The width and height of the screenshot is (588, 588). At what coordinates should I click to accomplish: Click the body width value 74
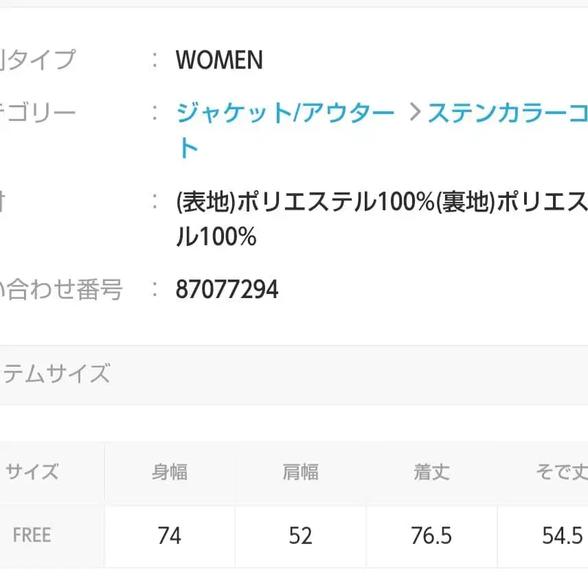(x=169, y=536)
